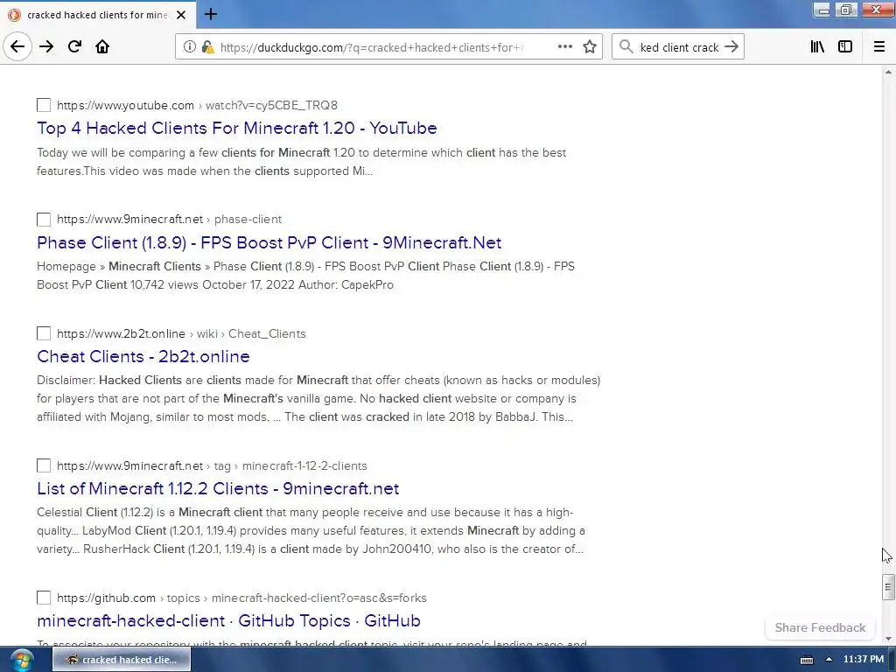The image size is (896, 672).
Task: Open Cheat Clients - 2b2t.online link
Action: 143,357
